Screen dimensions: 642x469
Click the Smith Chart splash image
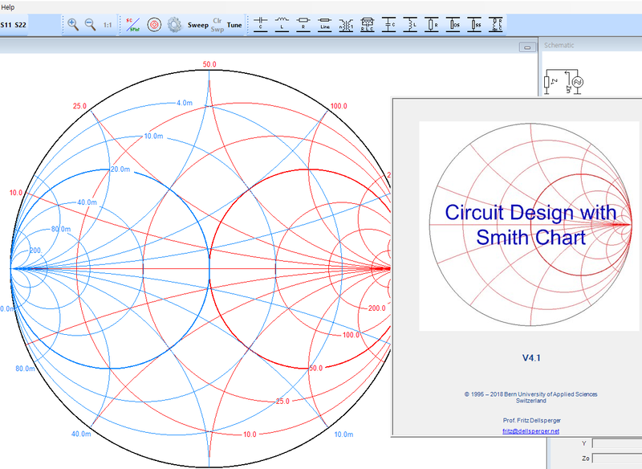tap(529, 226)
